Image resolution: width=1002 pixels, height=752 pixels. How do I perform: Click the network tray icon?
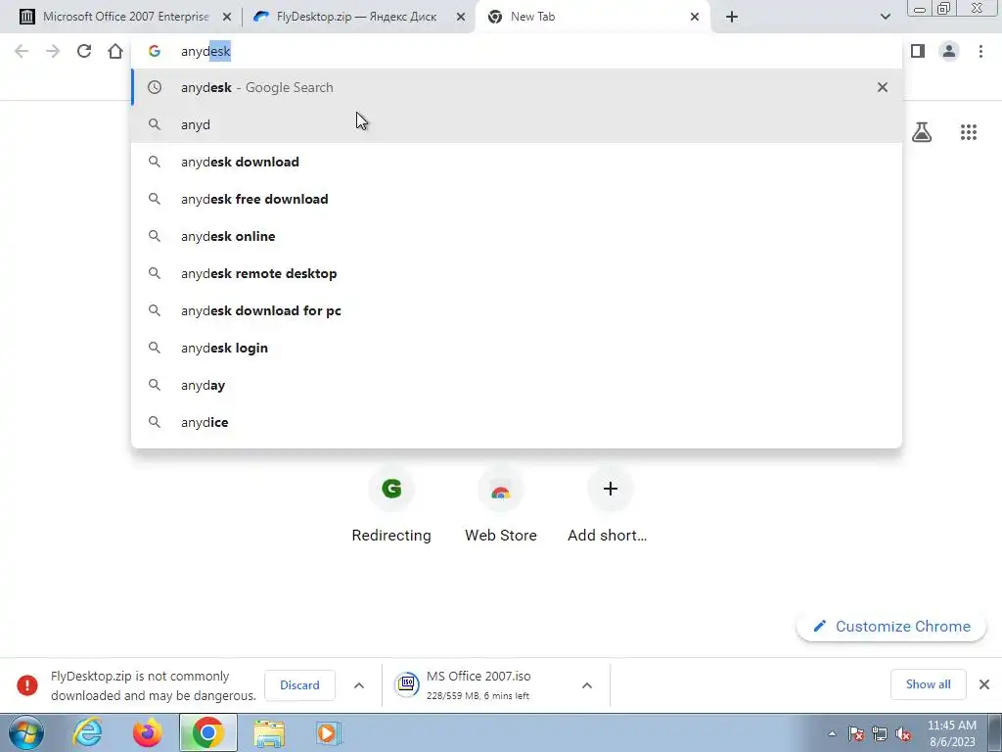click(x=880, y=733)
